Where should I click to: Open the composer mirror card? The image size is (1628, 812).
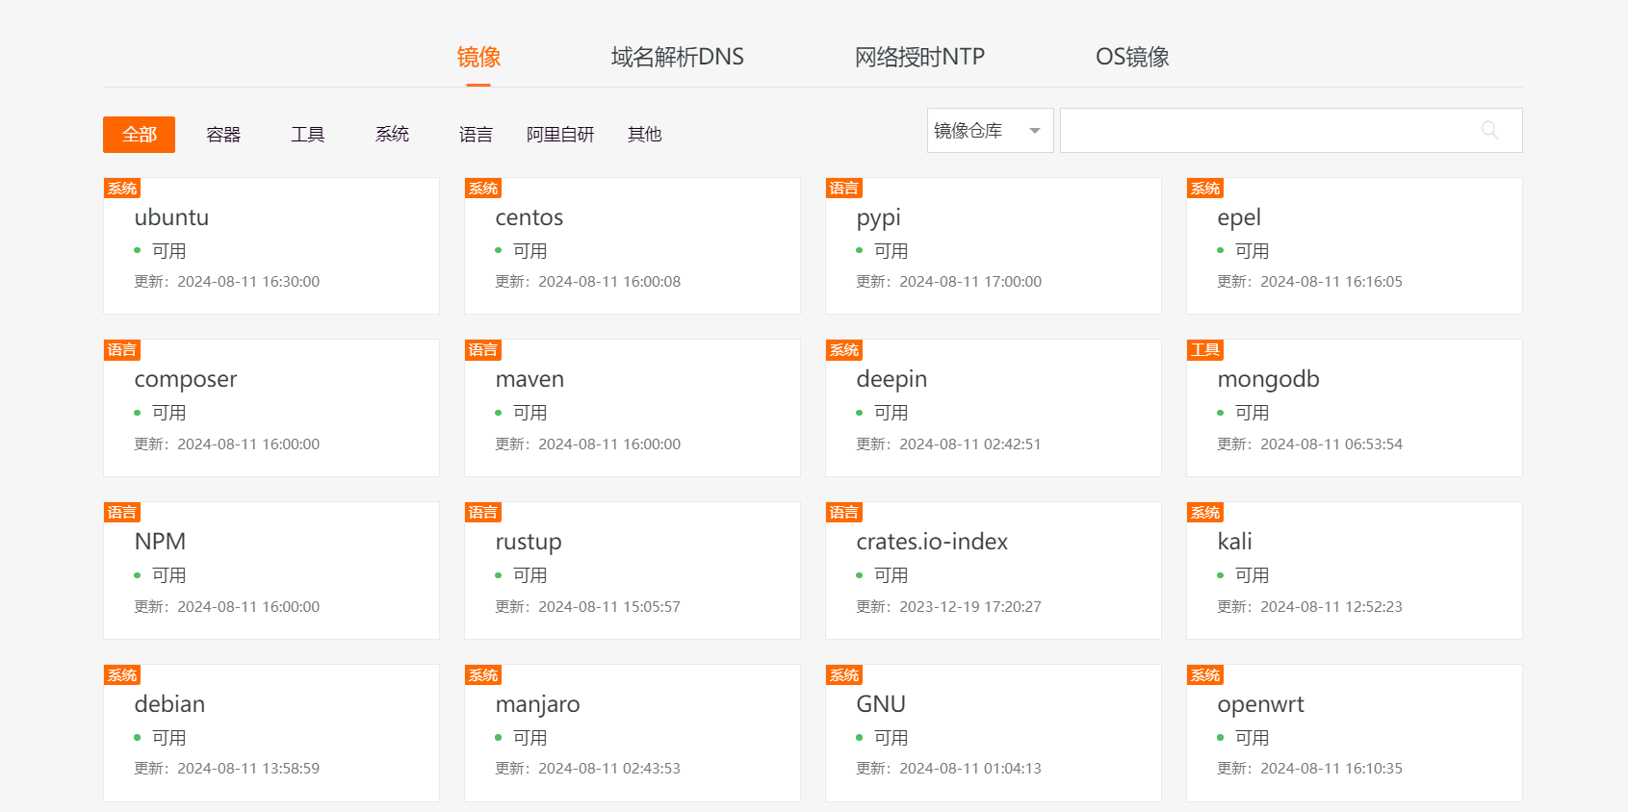point(271,408)
